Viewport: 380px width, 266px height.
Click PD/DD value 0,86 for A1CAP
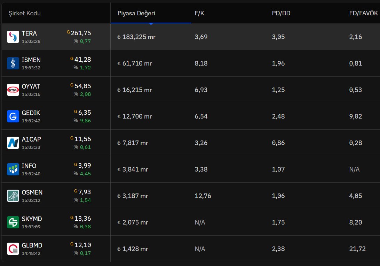[278, 143]
